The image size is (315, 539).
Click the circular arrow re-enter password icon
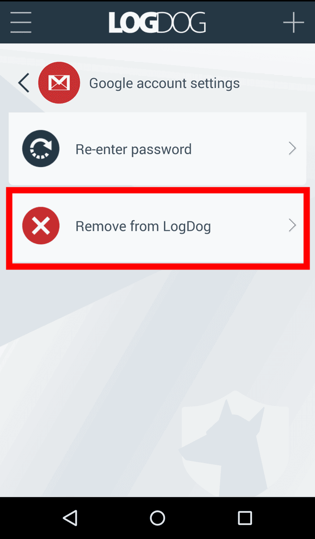pos(41,149)
